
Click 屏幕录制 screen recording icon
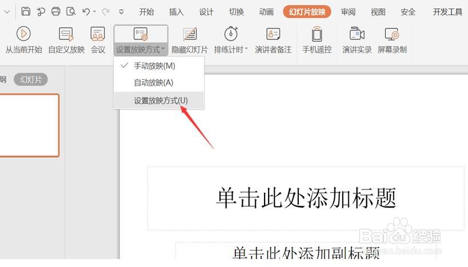coord(392,41)
